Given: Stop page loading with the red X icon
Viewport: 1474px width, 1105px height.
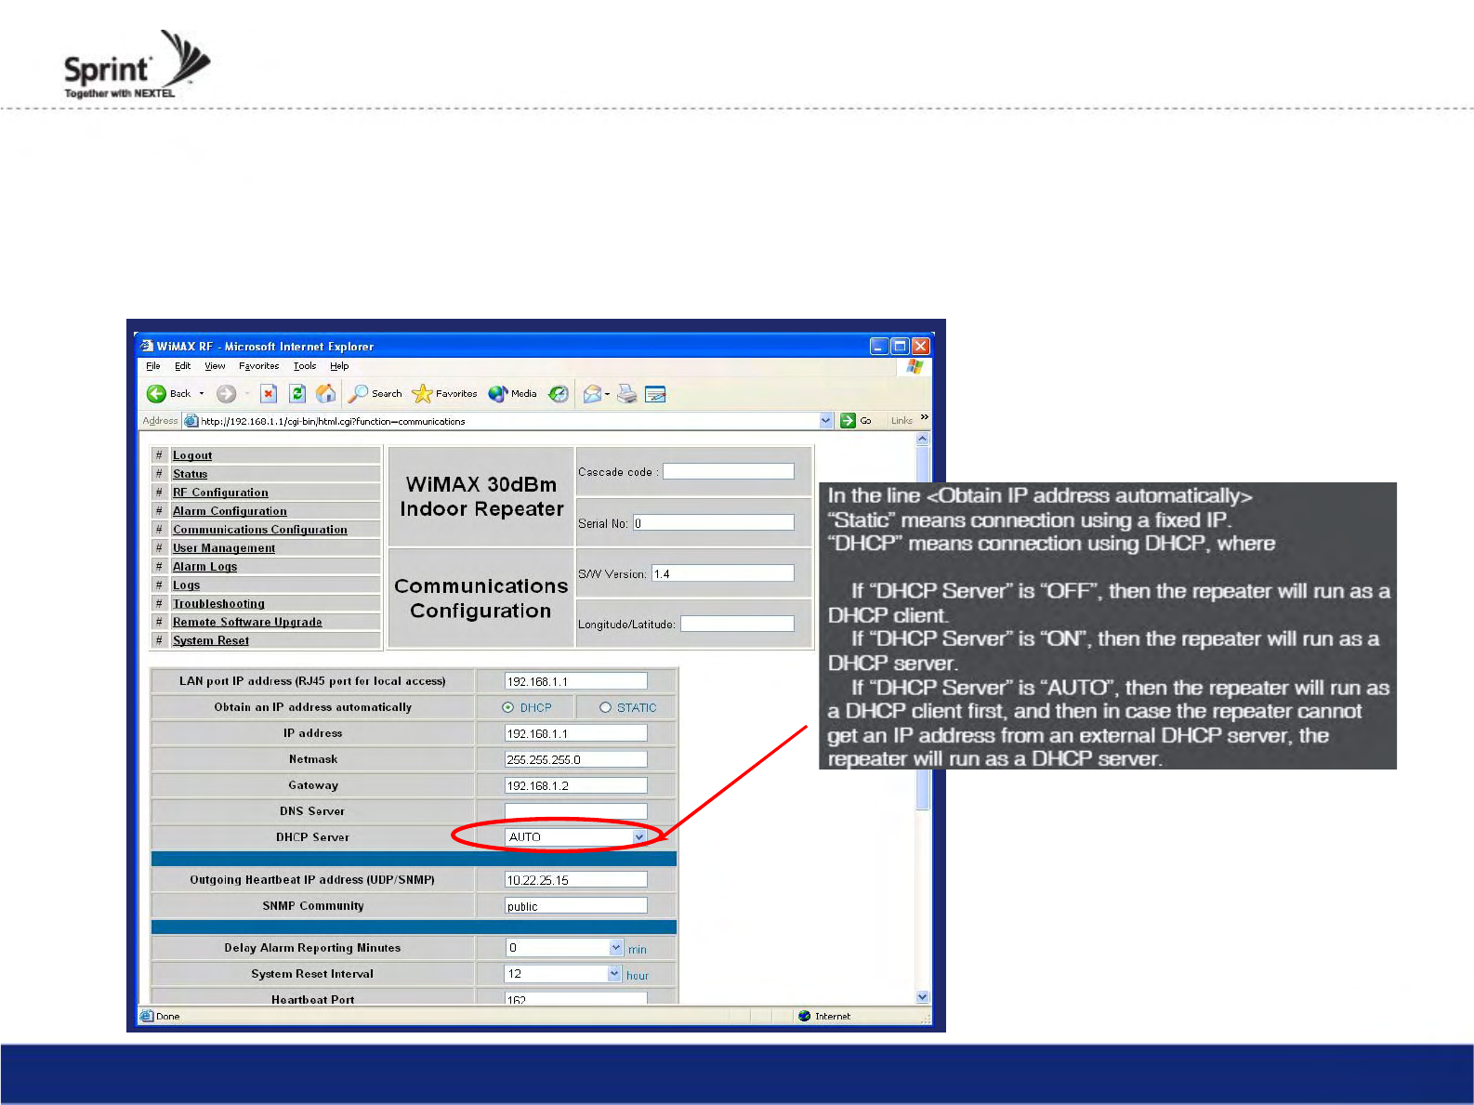Looking at the screenshot, I should pos(269,394).
